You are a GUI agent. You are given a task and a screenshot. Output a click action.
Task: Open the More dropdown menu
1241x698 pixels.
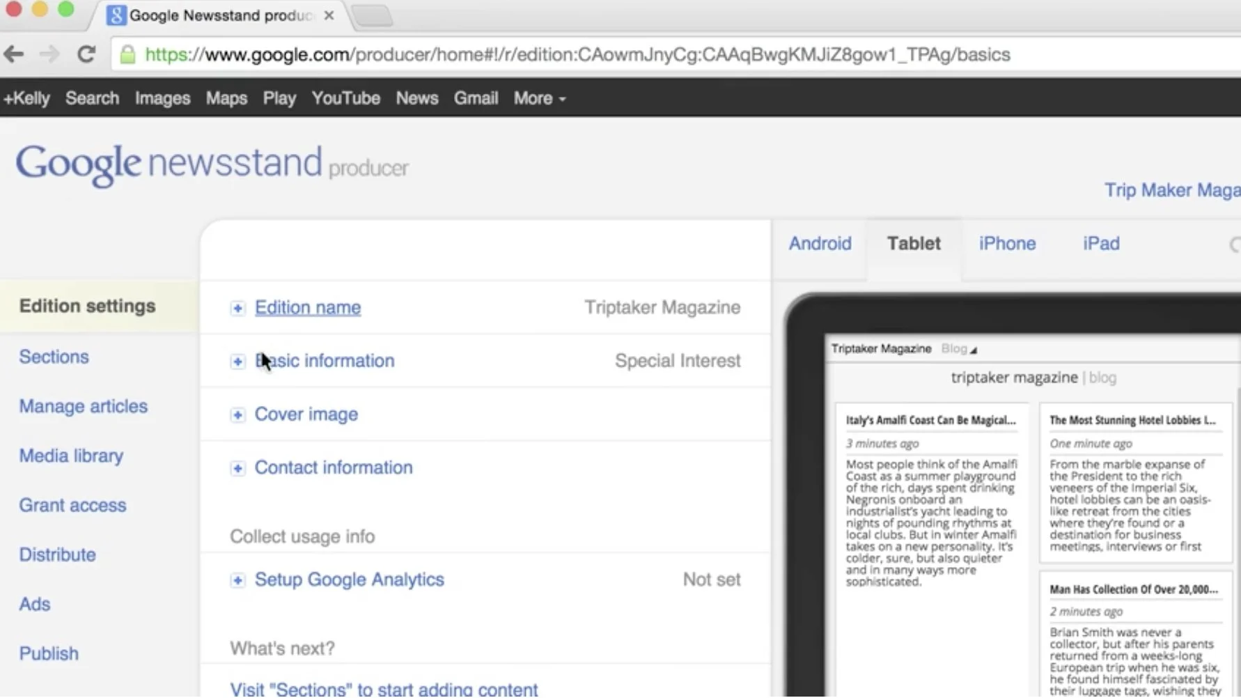(540, 98)
